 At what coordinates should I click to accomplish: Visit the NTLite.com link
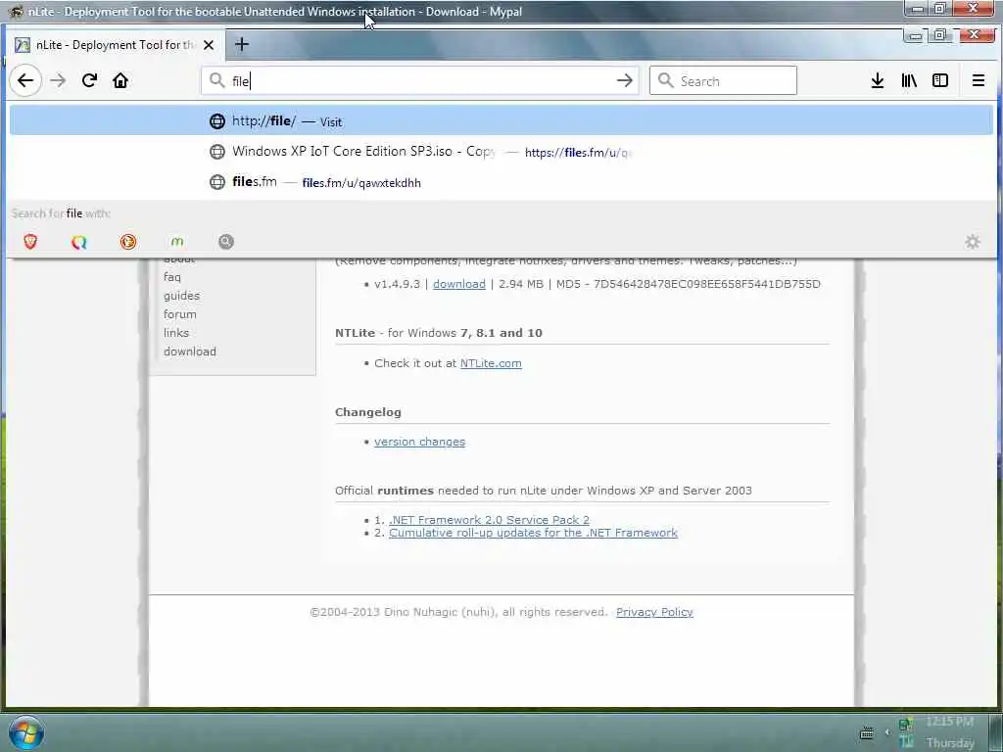tap(491, 363)
